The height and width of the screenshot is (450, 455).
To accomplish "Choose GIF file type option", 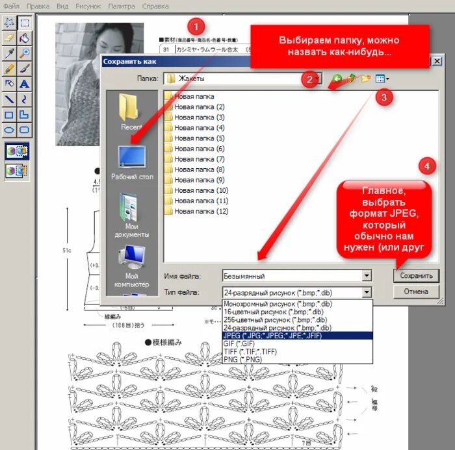I will click(x=297, y=344).
